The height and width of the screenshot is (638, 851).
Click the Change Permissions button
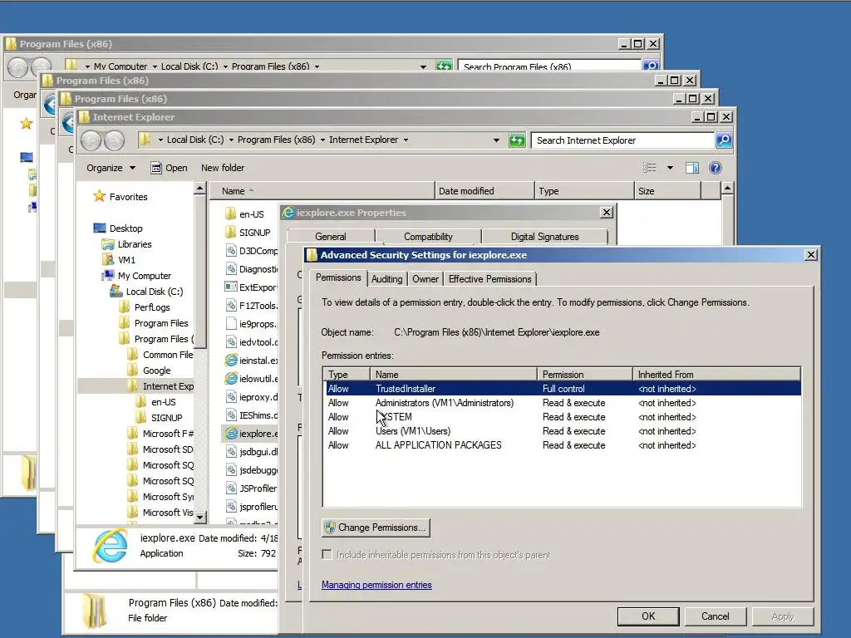[x=376, y=528]
